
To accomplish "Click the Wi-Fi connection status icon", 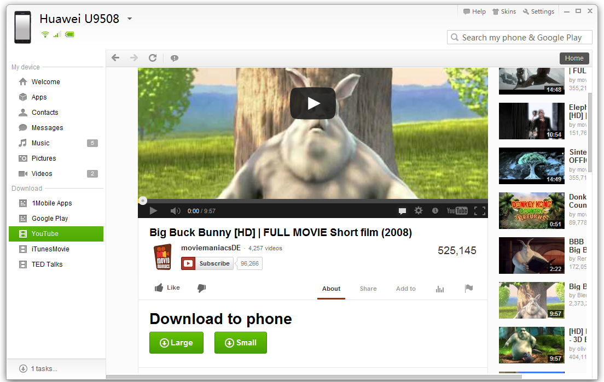I will [45, 34].
